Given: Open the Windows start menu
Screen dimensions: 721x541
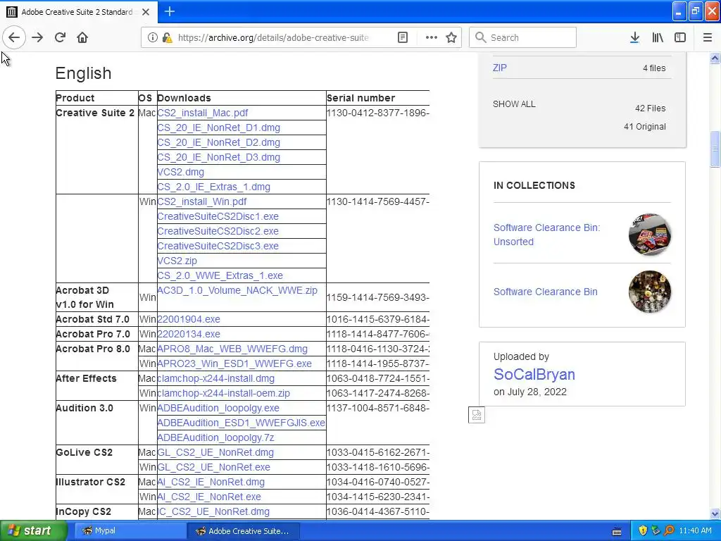Looking at the screenshot, I should (34, 531).
